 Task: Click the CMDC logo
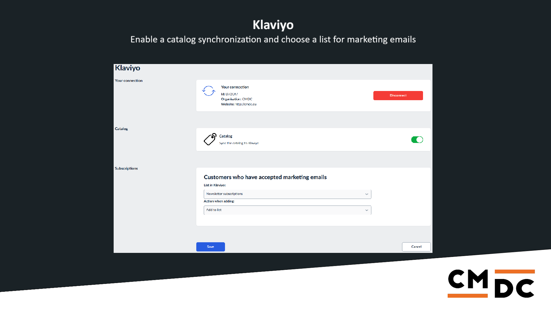point(491,284)
